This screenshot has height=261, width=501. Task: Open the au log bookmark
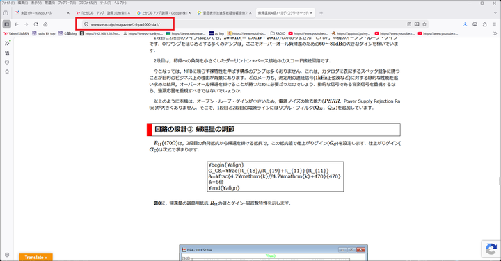click(x=216, y=33)
